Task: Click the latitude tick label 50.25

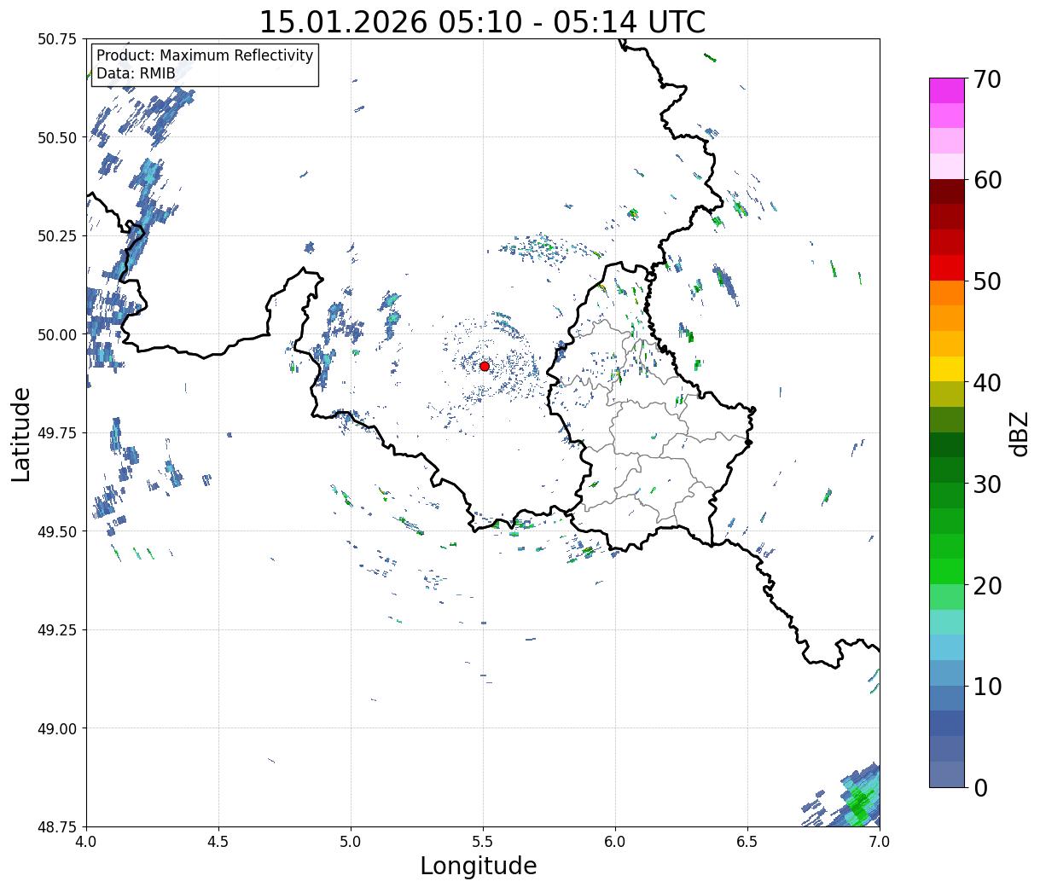Action: tap(57, 236)
